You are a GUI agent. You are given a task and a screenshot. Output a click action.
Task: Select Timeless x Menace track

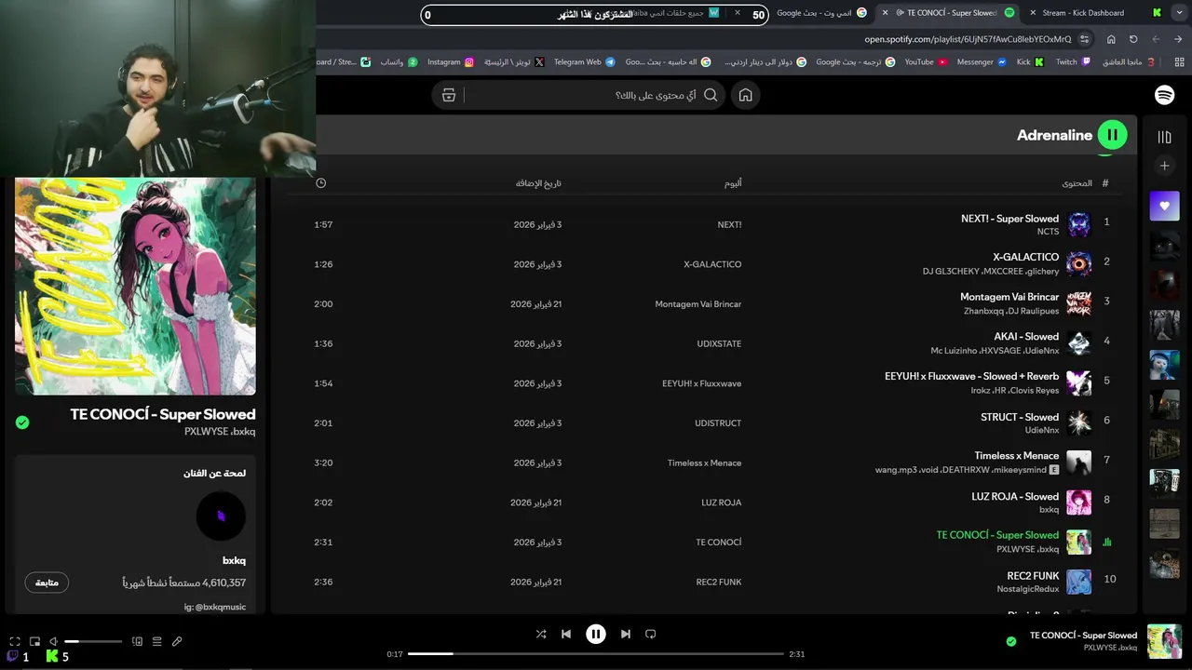(1016, 456)
